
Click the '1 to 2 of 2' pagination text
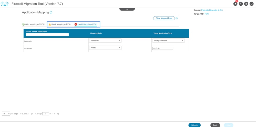point(24,114)
